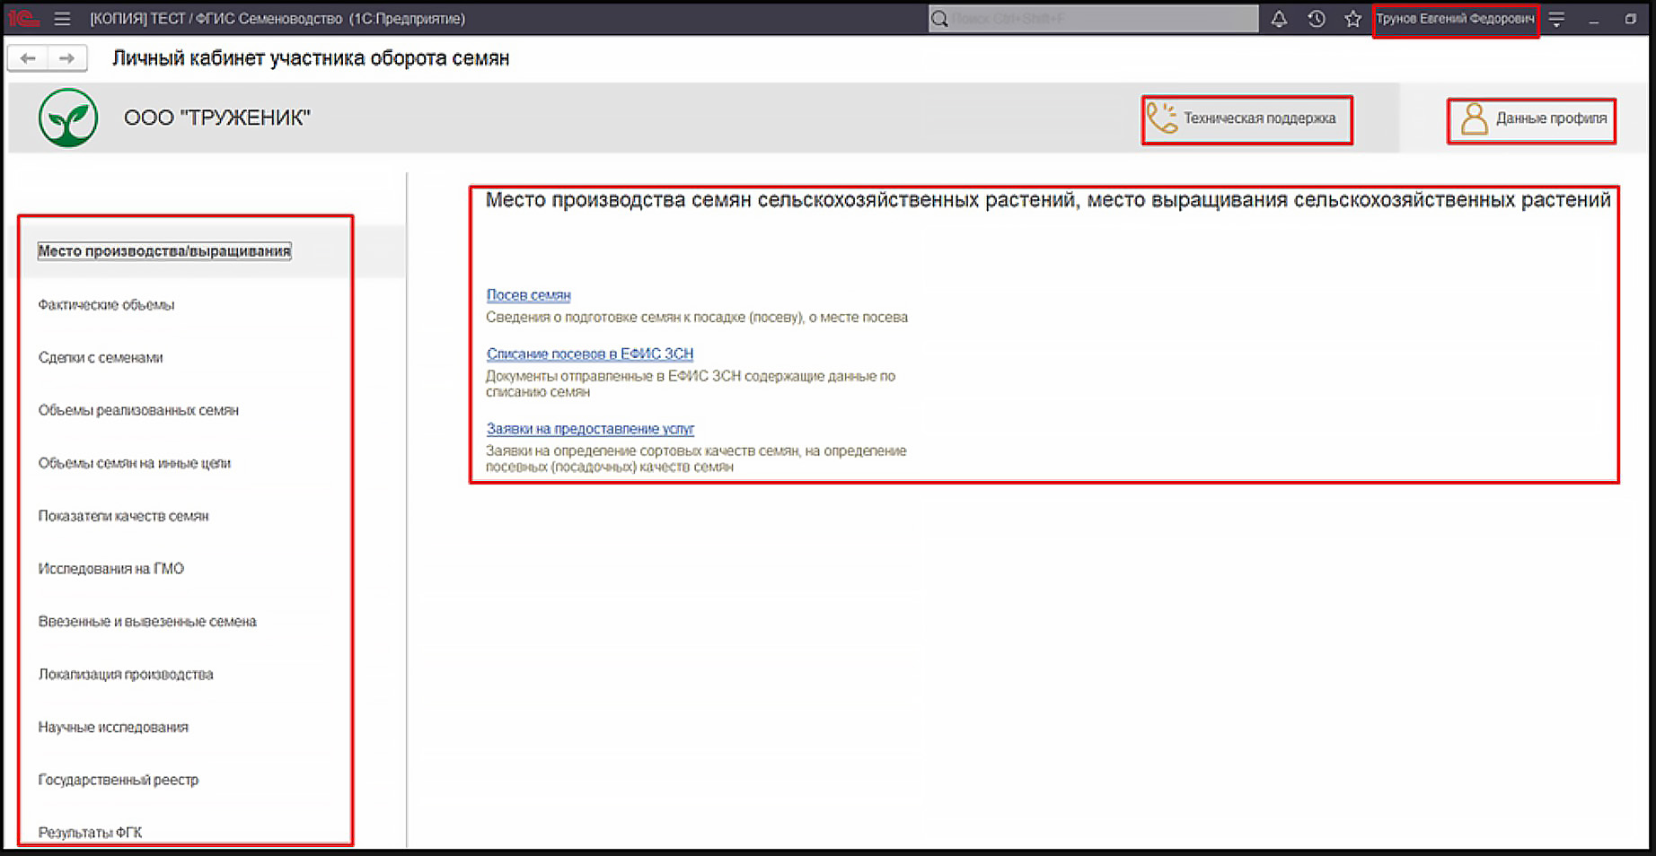1656x856 pixels.
Task: Select Сделки с семенами section
Action: click(101, 358)
